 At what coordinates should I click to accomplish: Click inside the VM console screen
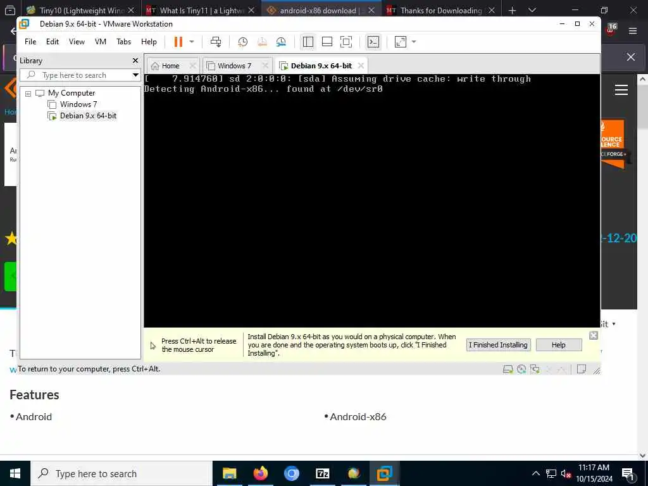point(372,201)
